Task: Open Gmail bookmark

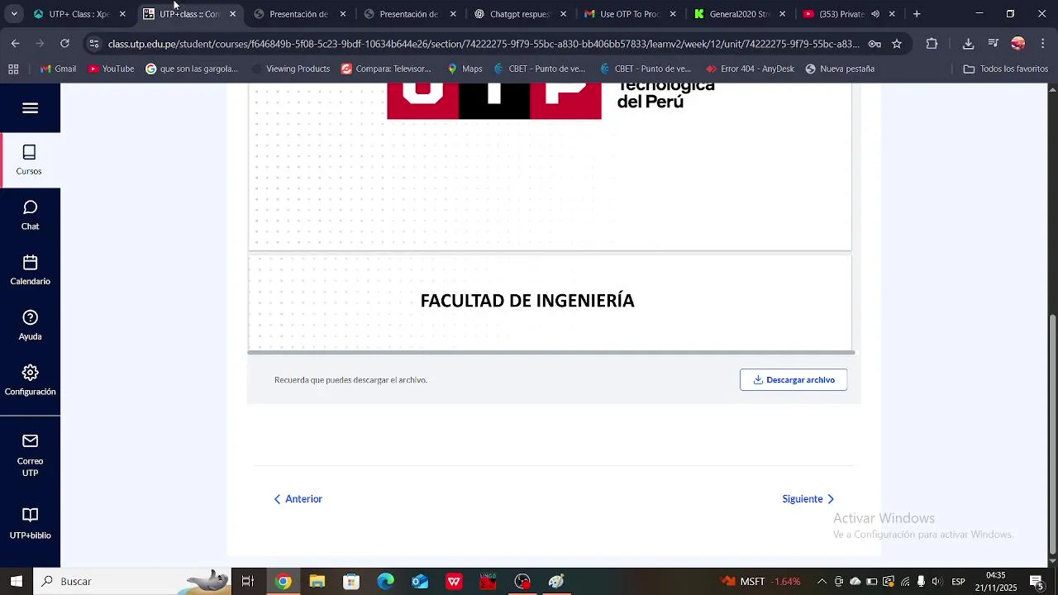Action: coord(58,69)
